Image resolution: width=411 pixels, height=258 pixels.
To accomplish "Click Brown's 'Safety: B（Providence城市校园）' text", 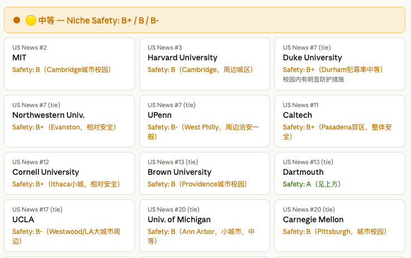I will pyautogui.click(x=197, y=184).
